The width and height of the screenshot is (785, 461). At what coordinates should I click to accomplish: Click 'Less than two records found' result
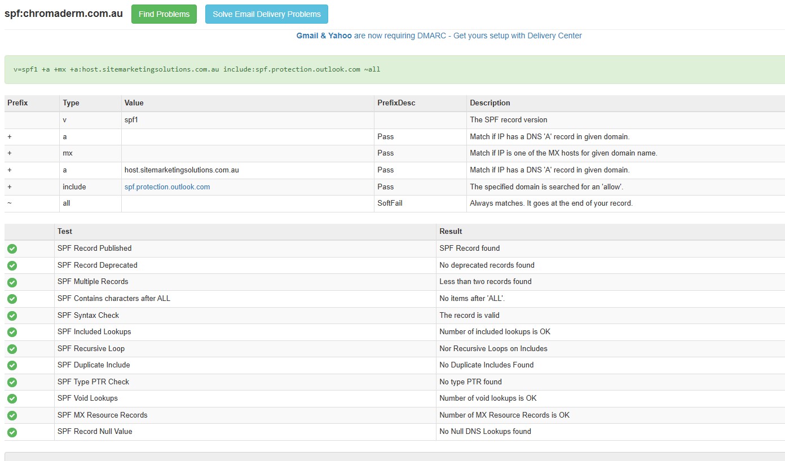(485, 282)
